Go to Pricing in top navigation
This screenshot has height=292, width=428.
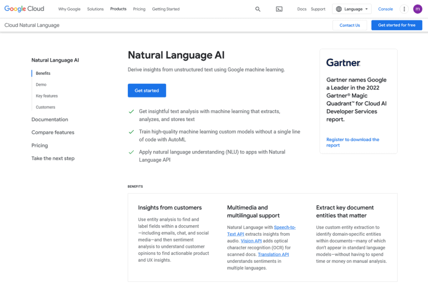(x=139, y=9)
